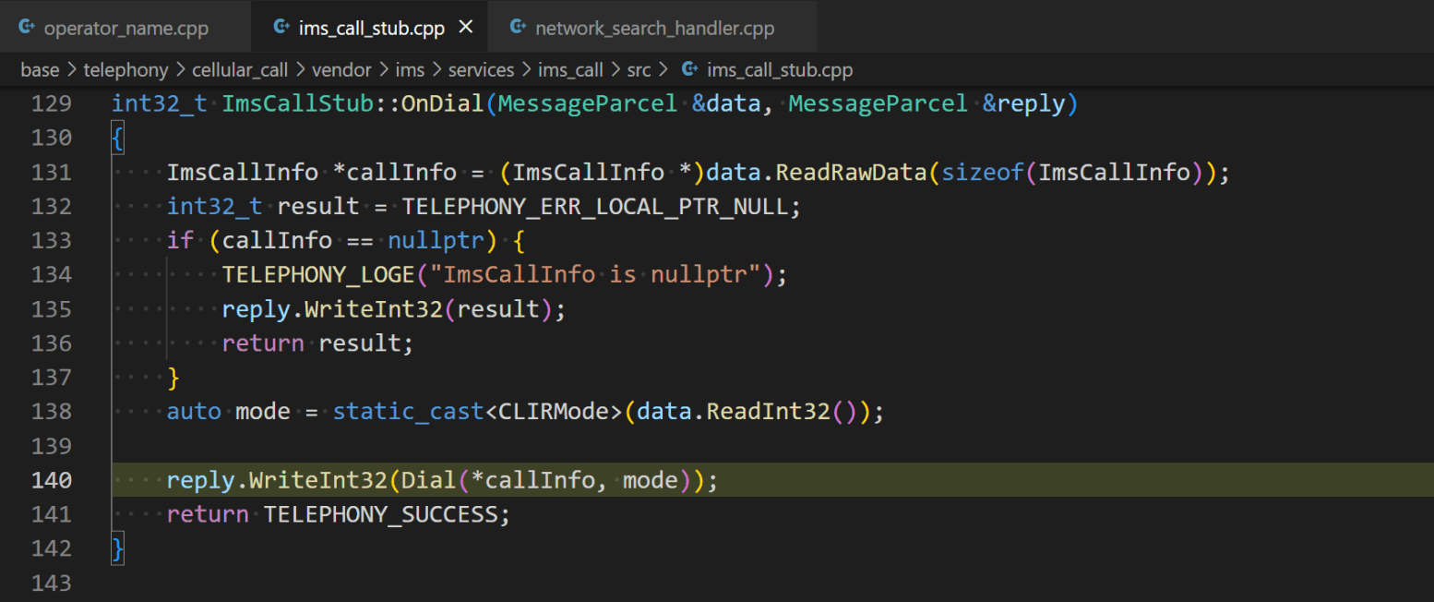
Task: Click 'ImsCallStub' in the function signature
Action: (x=298, y=103)
